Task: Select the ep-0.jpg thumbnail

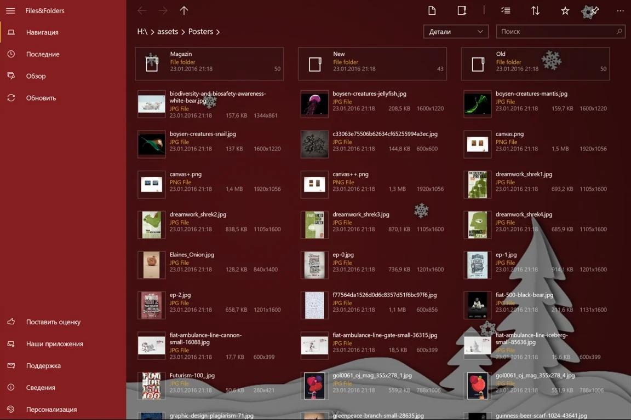Action: (x=314, y=265)
